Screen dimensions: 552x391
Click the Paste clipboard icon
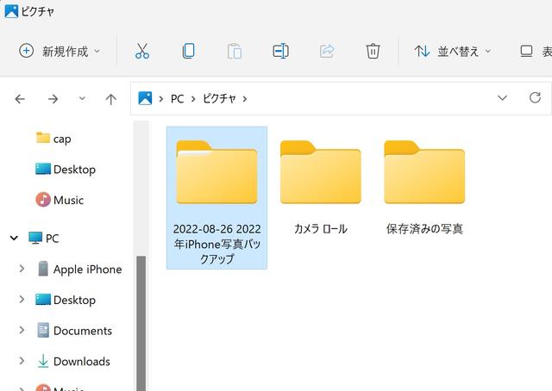[235, 51]
